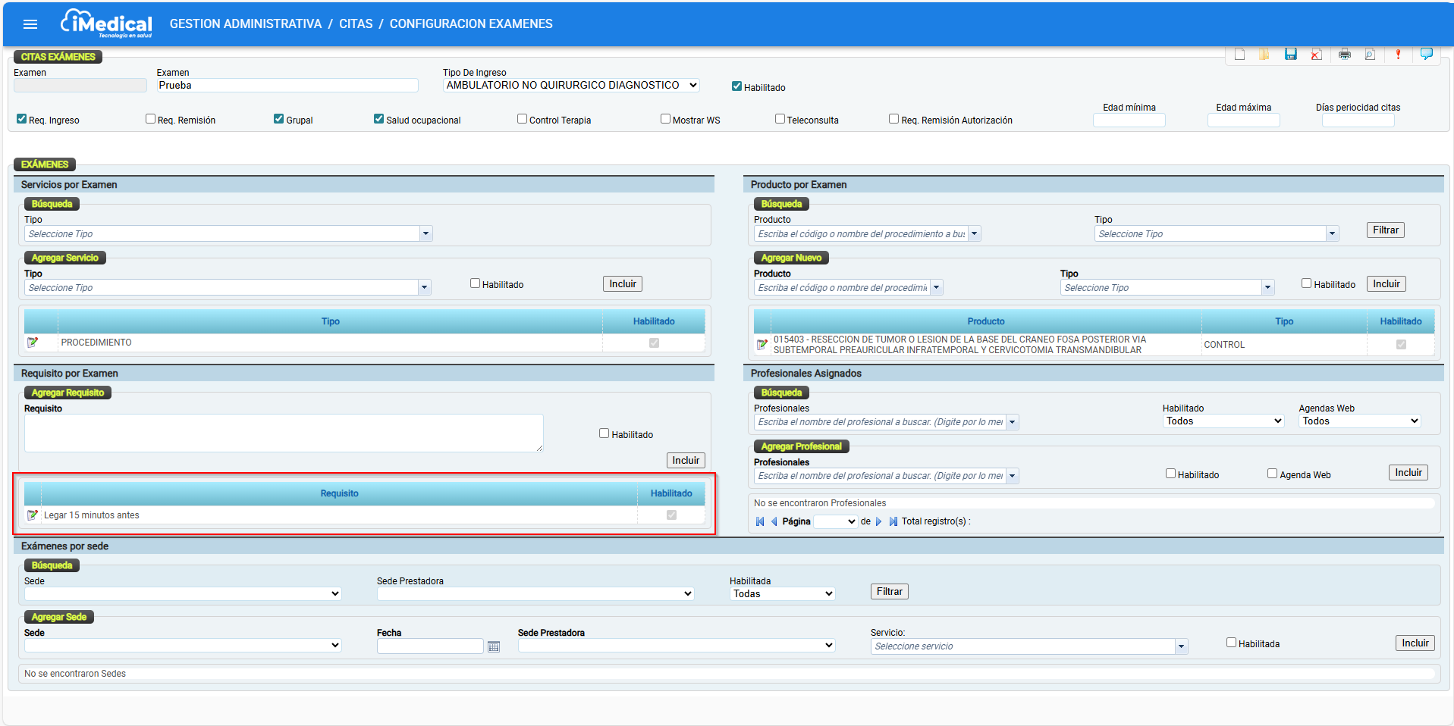Open the print preview magnifier icon
Viewport: 1454px width, 726px height.
[x=1370, y=55]
